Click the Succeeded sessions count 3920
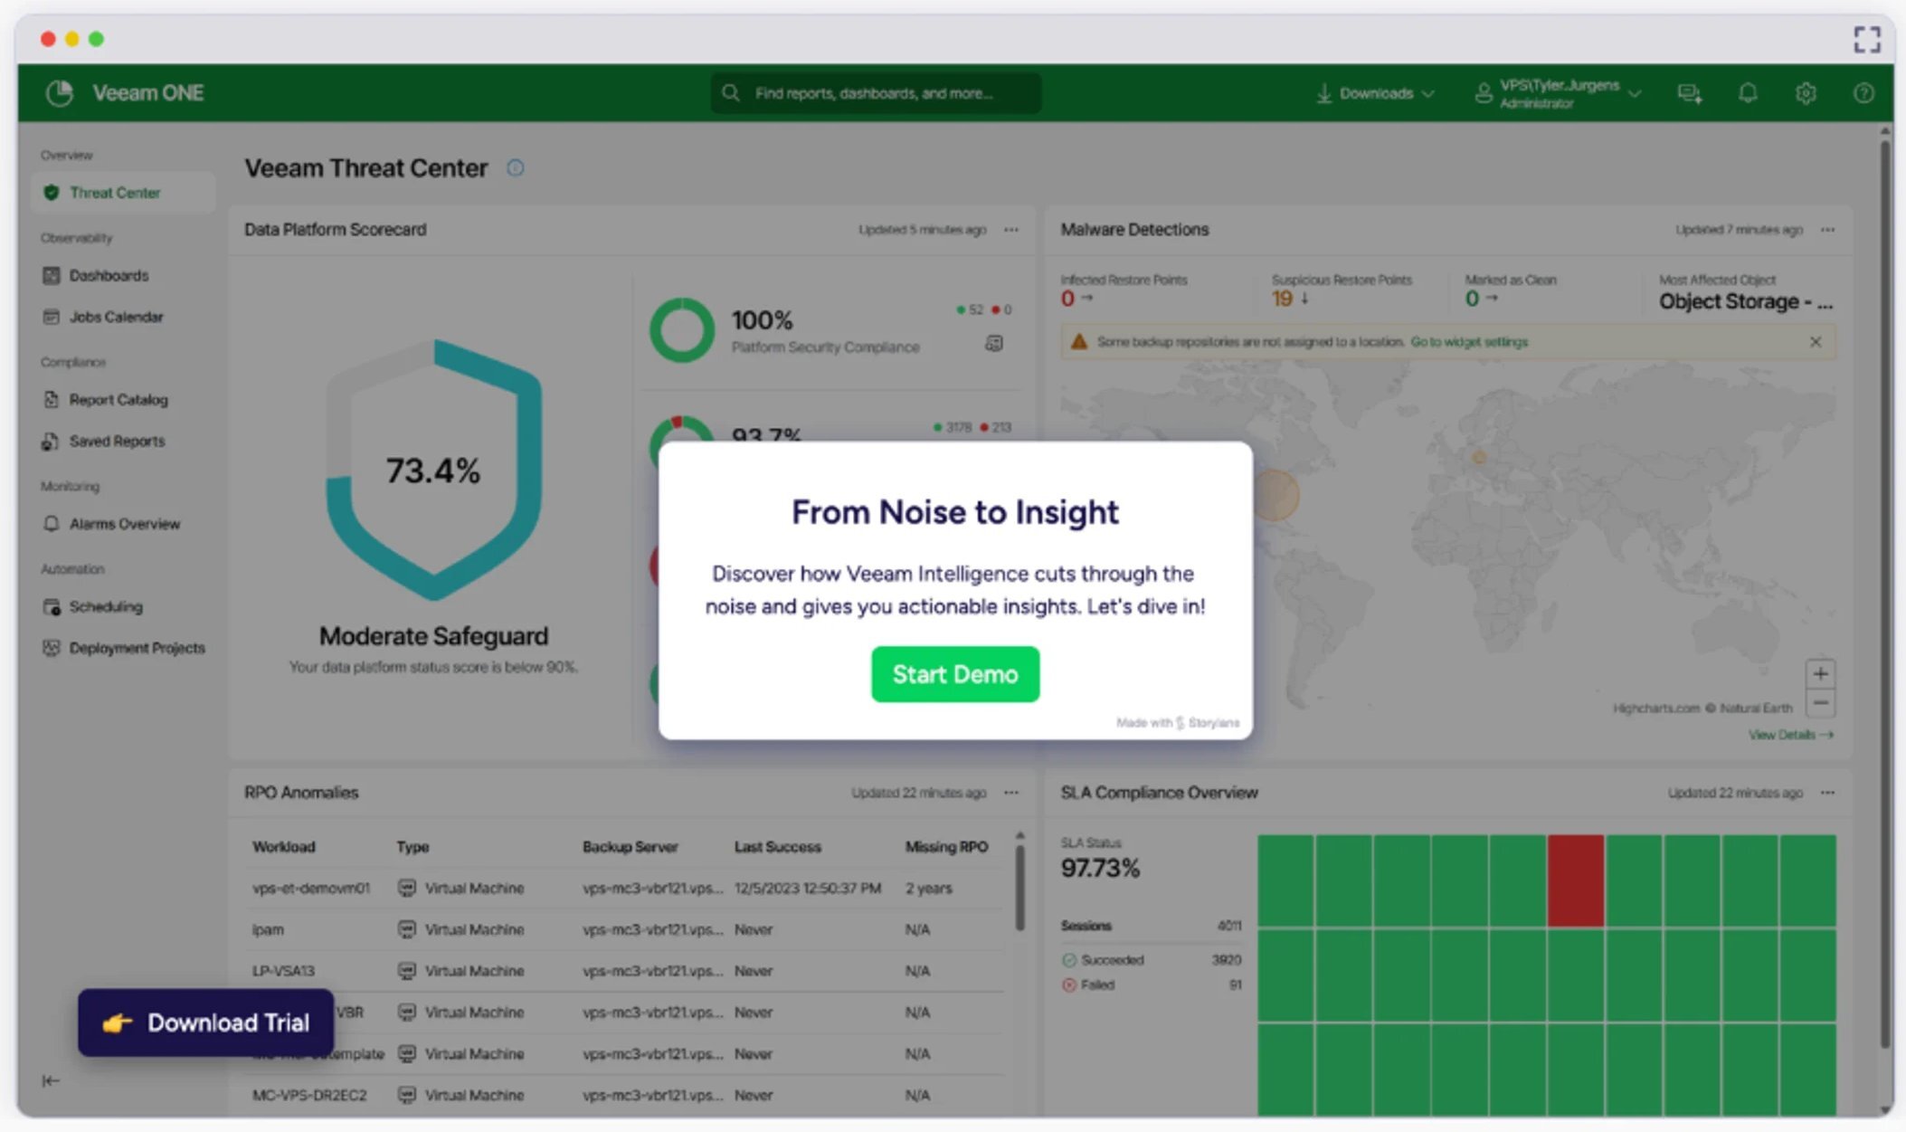The image size is (1906, 1132). tap(1227, 960)
